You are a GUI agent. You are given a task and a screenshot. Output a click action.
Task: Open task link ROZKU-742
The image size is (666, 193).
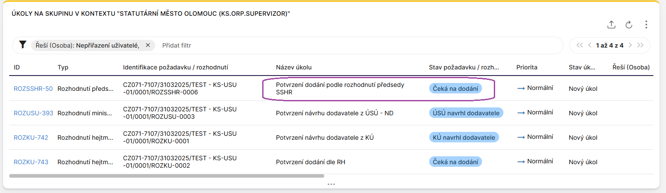(x=31, y=138)
